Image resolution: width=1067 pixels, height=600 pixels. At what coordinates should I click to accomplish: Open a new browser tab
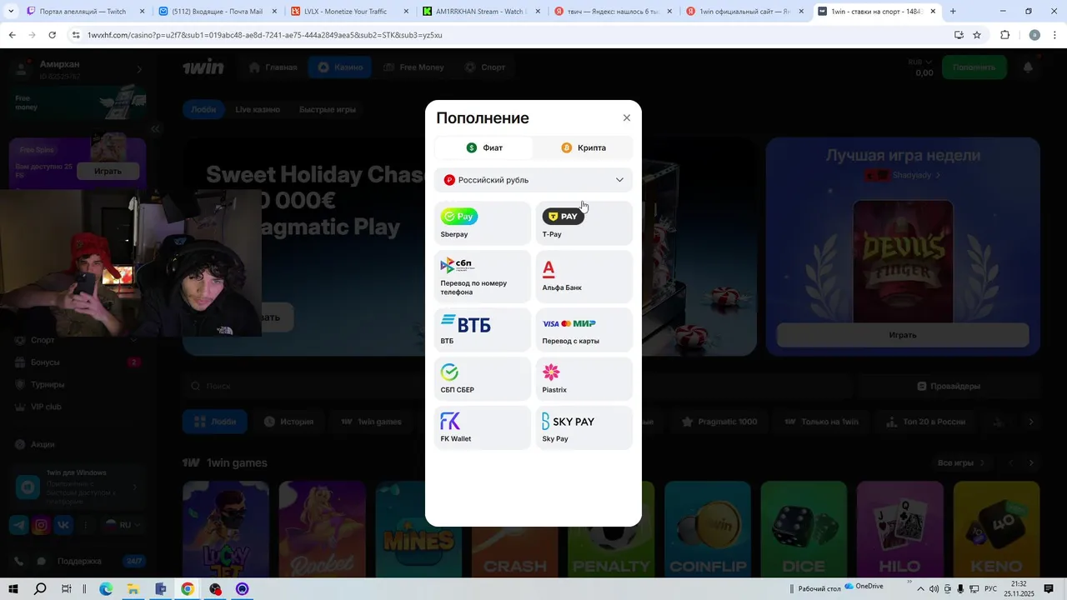(x=953, y=12)
